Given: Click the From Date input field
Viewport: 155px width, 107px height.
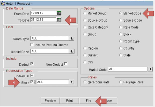Looking at the screenshot, I should (x=43, y=13).
